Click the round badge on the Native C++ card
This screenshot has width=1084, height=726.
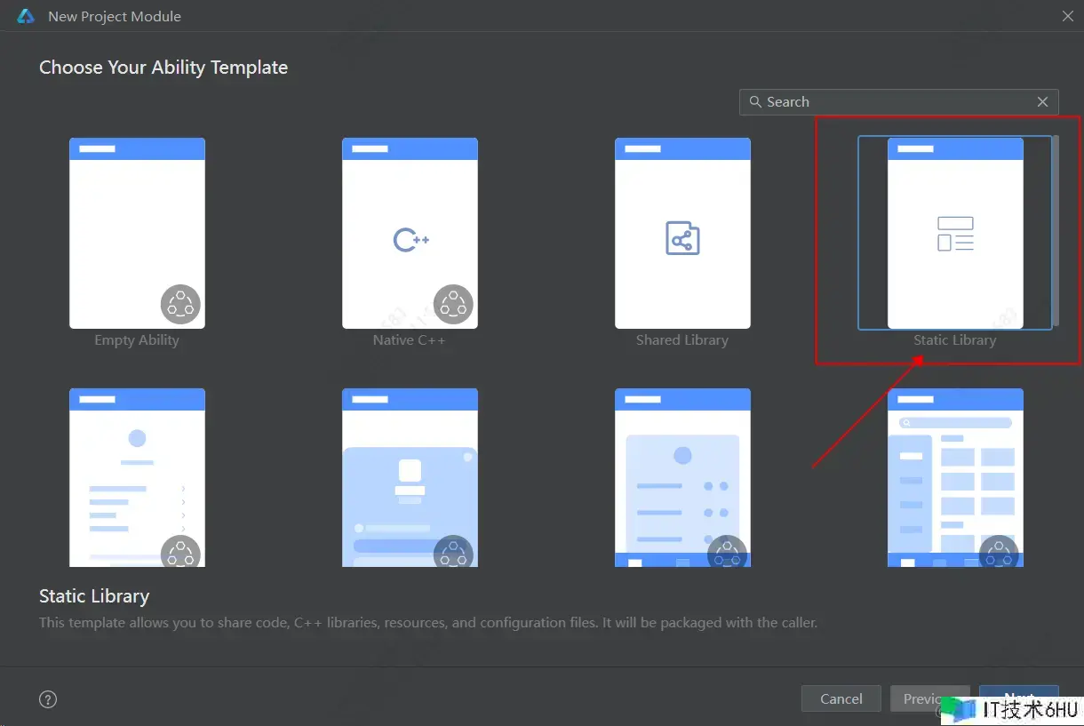[453, 304]
